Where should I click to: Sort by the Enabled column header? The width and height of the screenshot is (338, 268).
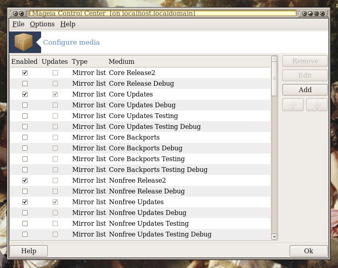click(25, 61)
